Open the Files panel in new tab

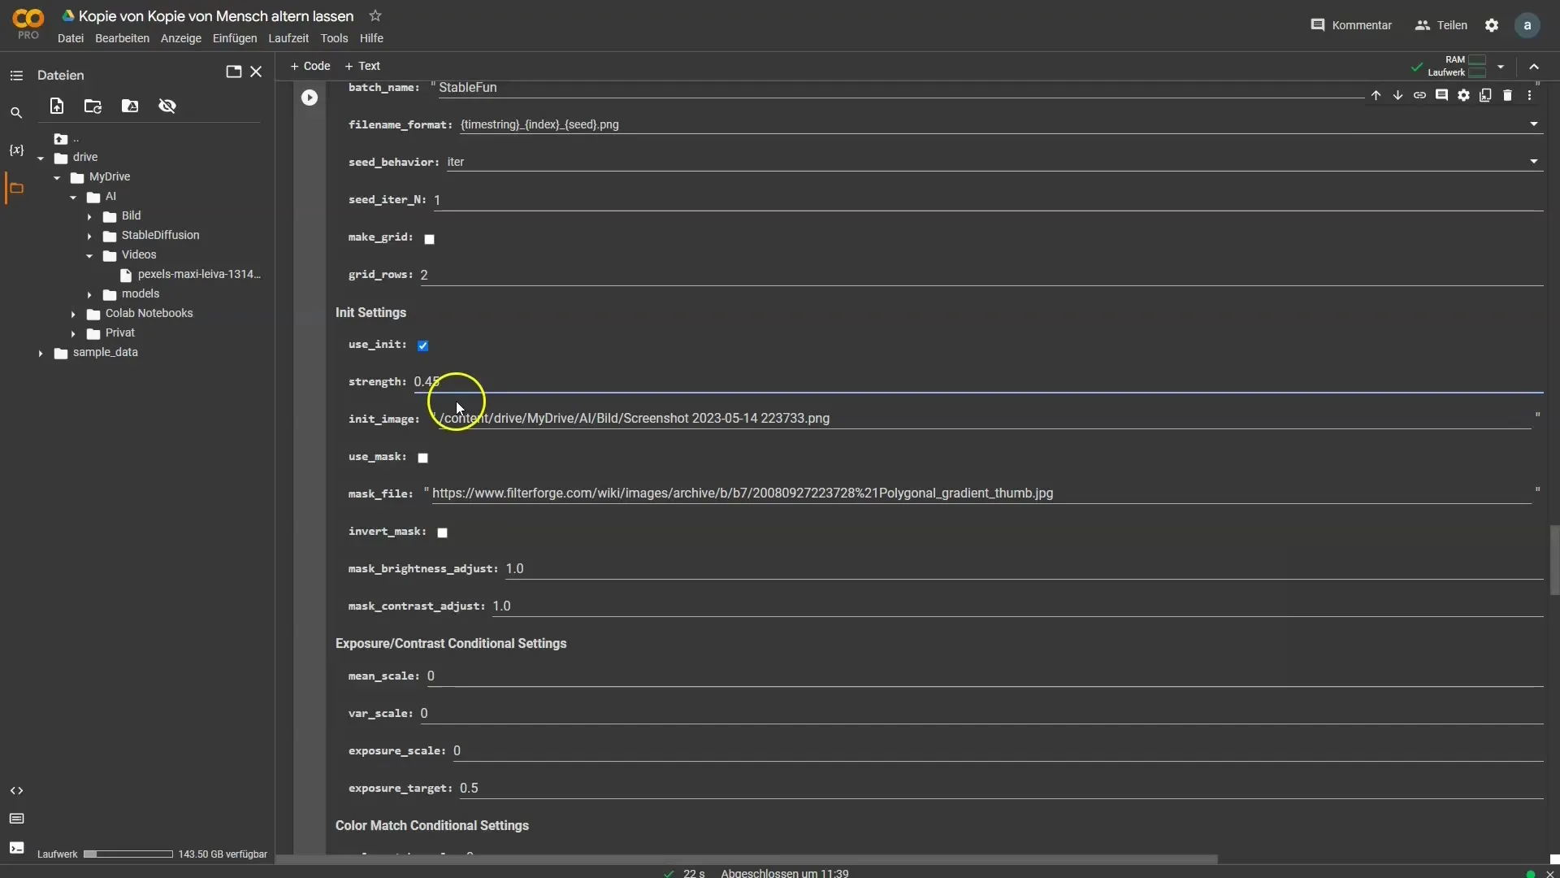[x=234, y=72]
